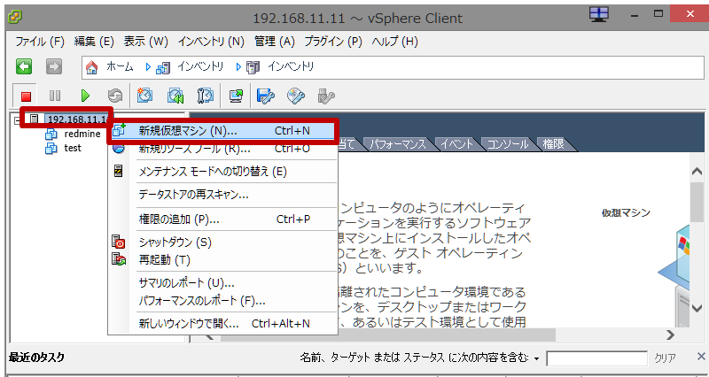Click the 最近のタスク panel title
The image size is (709, 377).
click(x=36, y=358)
